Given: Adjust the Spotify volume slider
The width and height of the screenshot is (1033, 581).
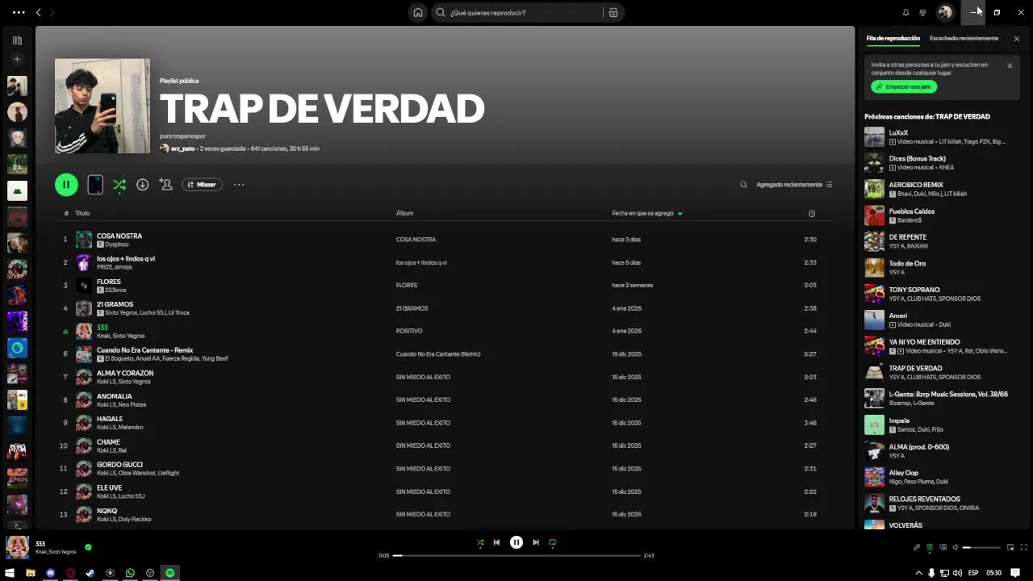Looking at the screenshot, I should pos(981,548).
